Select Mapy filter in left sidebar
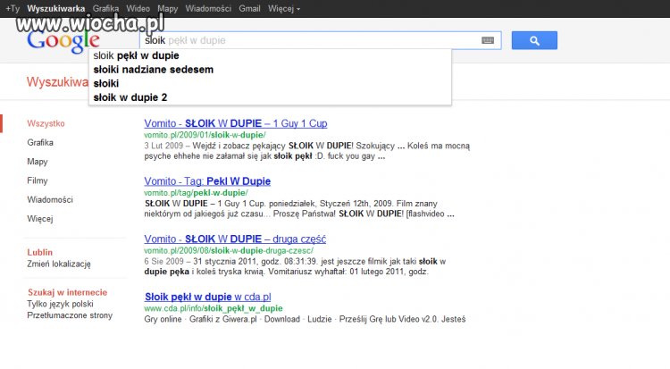The width and height of the screenshot is (670, 369). pyautogui.click(x=38, y=162)
